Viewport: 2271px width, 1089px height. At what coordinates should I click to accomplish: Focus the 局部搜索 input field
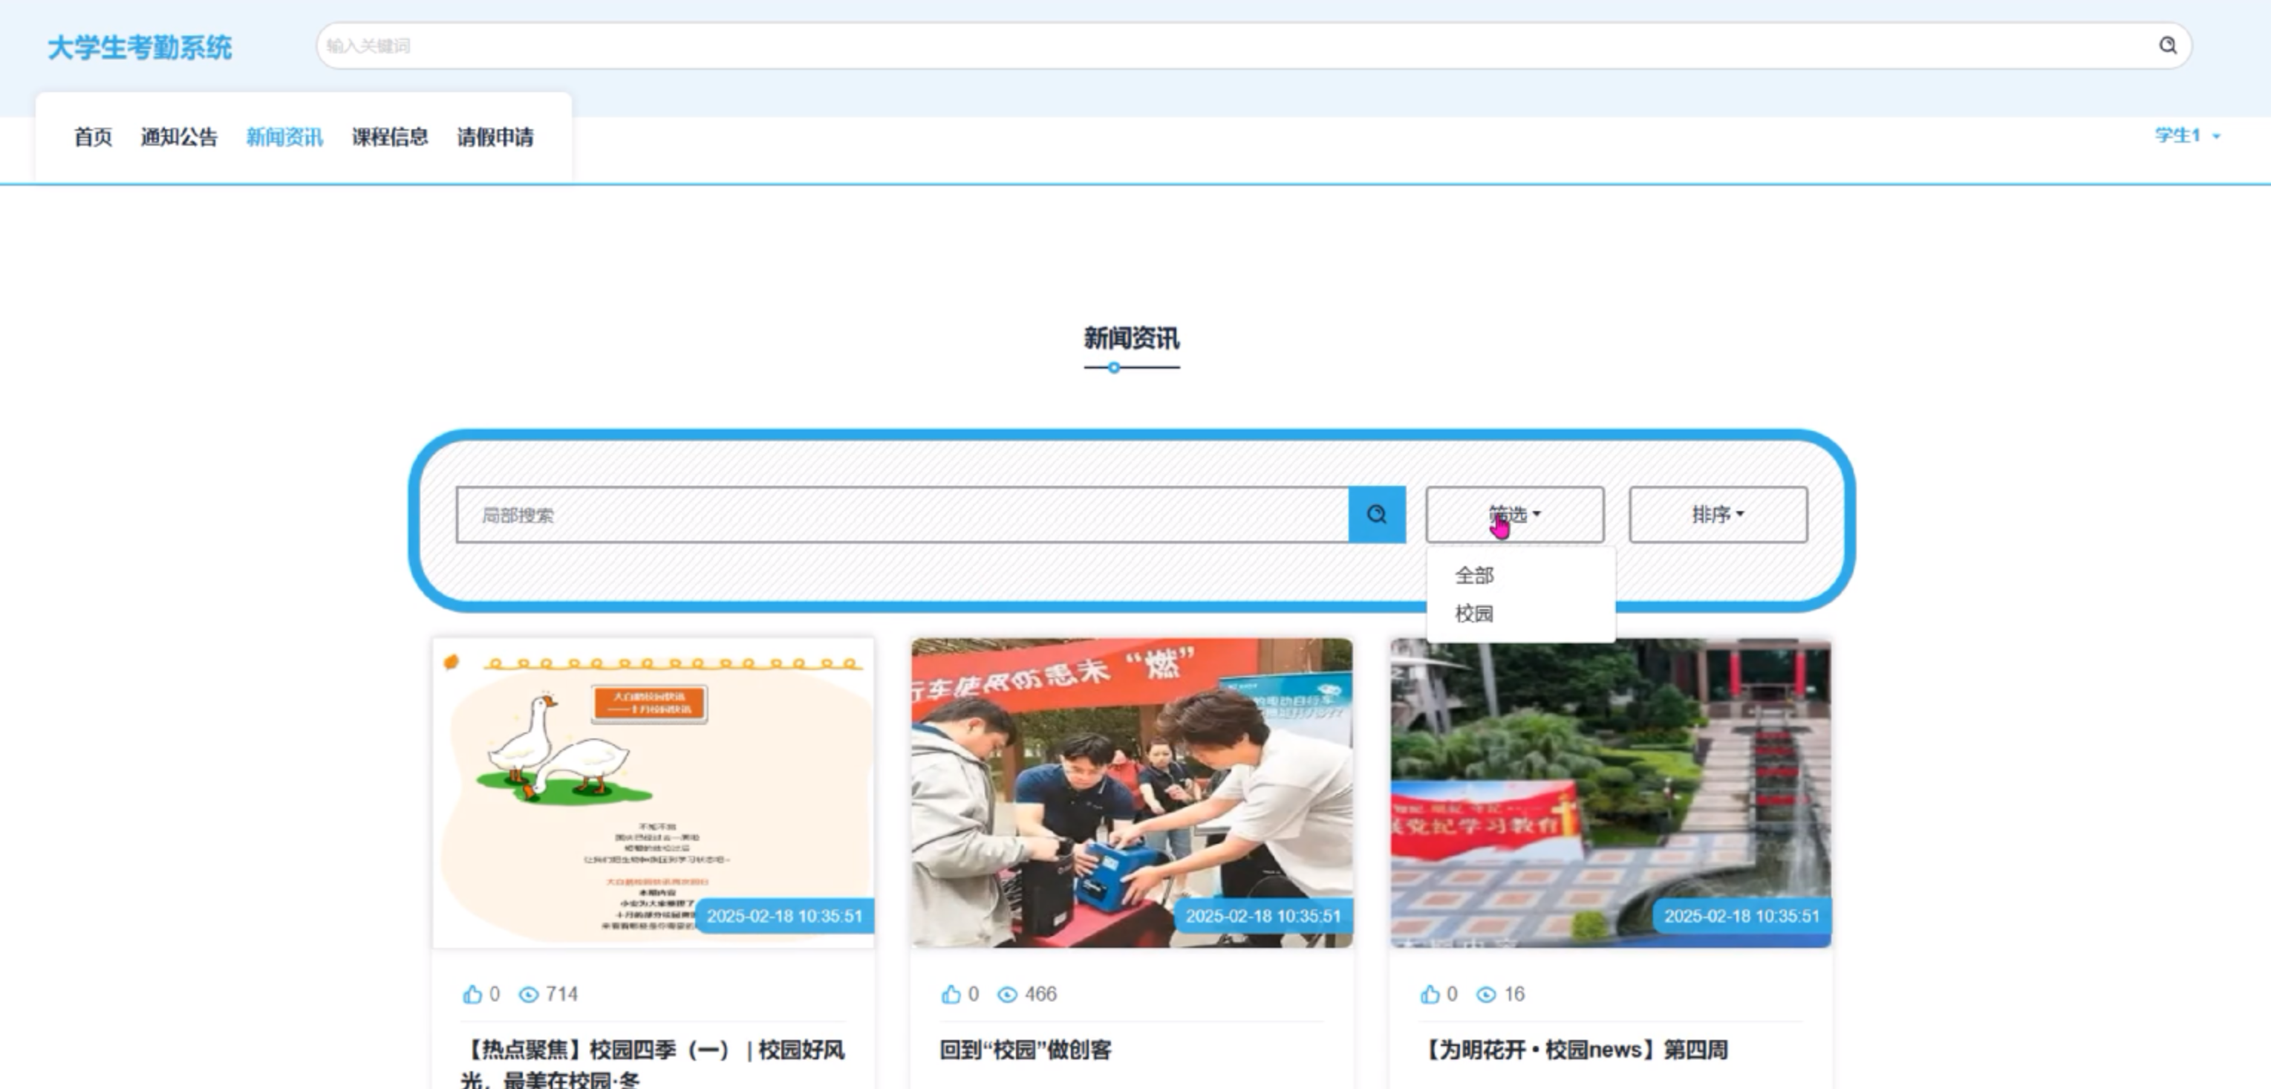[x=901, y=515]
